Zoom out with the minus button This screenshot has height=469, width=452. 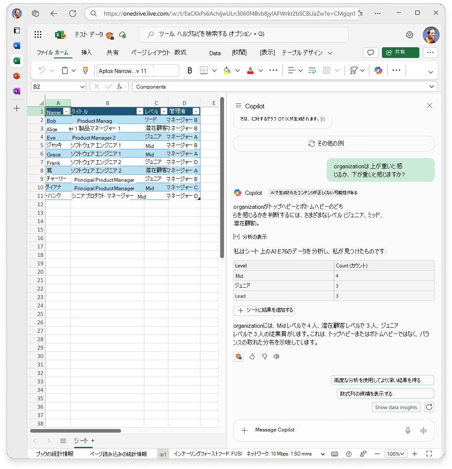[x=377, y=454]
